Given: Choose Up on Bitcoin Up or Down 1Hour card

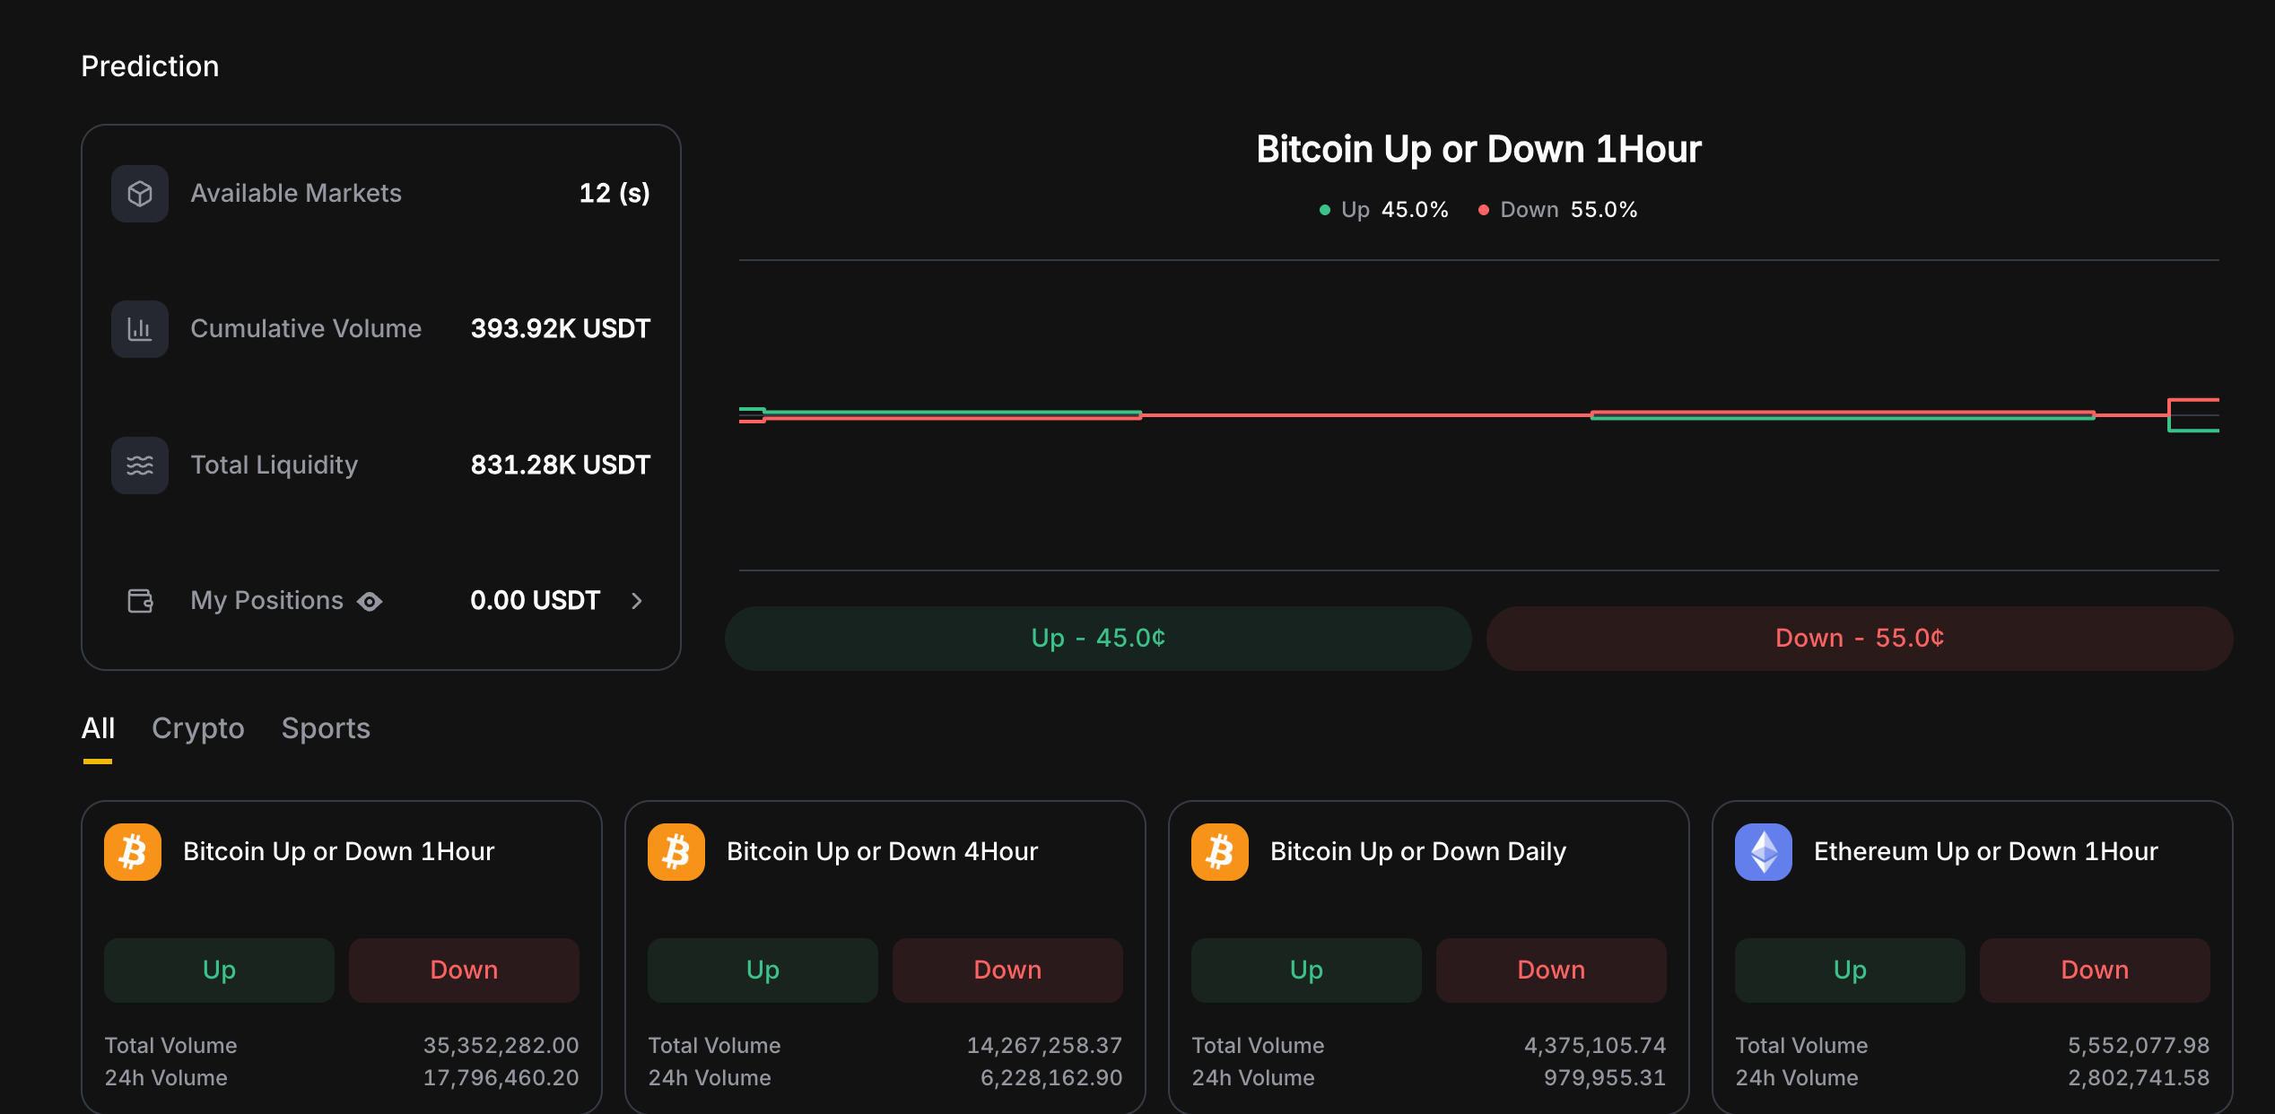Looking at the screenshot, I should tap(219, 970).
